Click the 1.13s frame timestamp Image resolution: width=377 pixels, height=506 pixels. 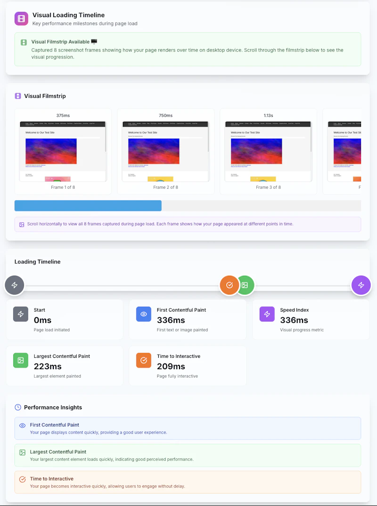(269, 115)
